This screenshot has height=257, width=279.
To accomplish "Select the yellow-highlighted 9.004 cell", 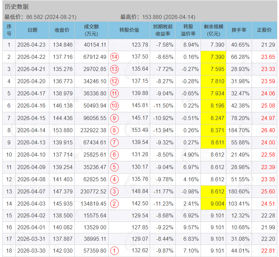I will pos(214,204).
